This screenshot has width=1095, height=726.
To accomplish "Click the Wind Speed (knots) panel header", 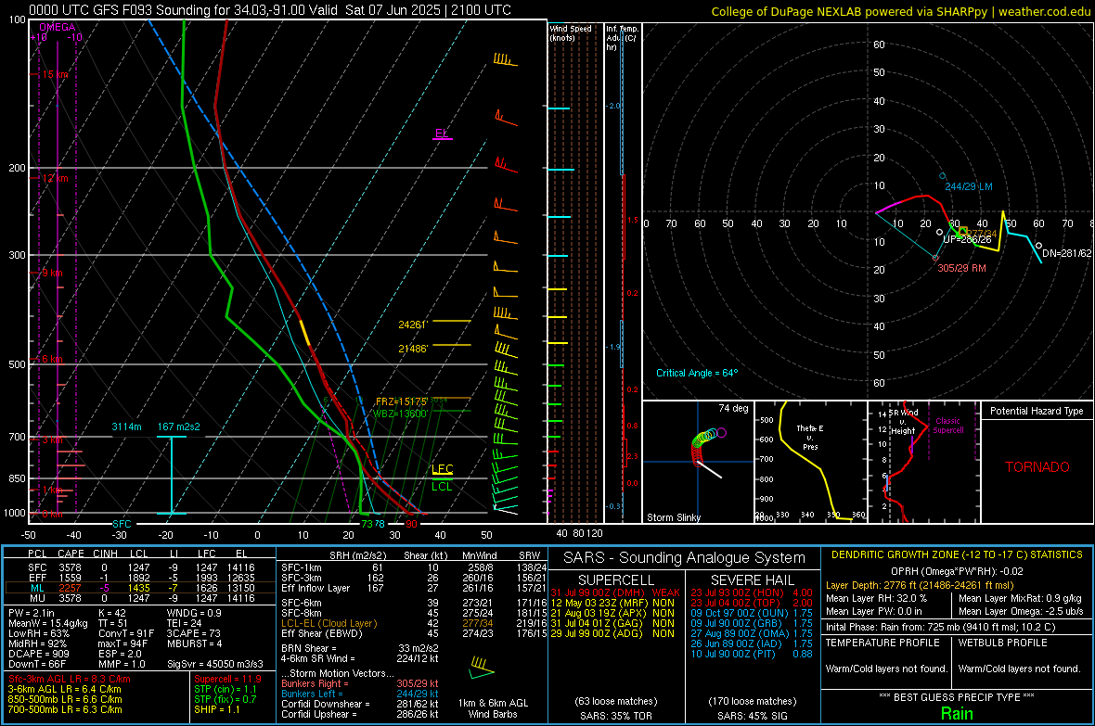I will pyautogui.click(x=571, y=32).
